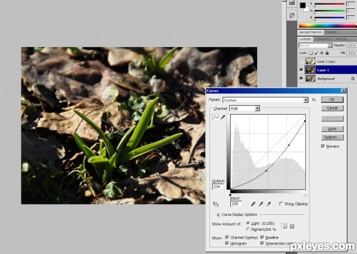The image size is (357, 254).
Task: Click the middle curve control point
Action: tap(267, 171)
